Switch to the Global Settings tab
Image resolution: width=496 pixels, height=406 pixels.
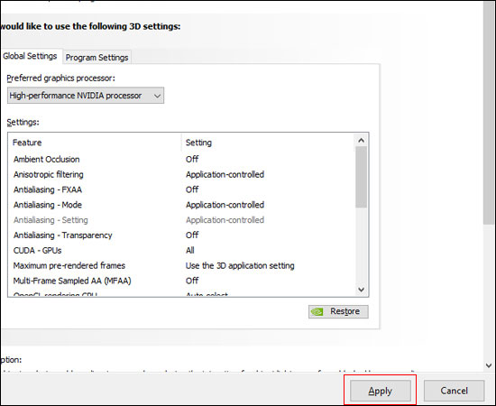pos(31,56)
